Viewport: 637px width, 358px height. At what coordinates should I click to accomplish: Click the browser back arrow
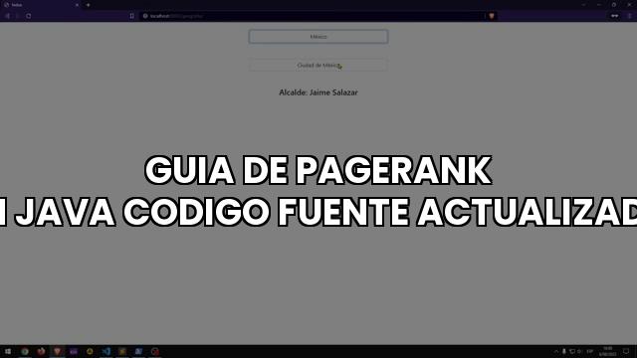(x=7, y=16)
